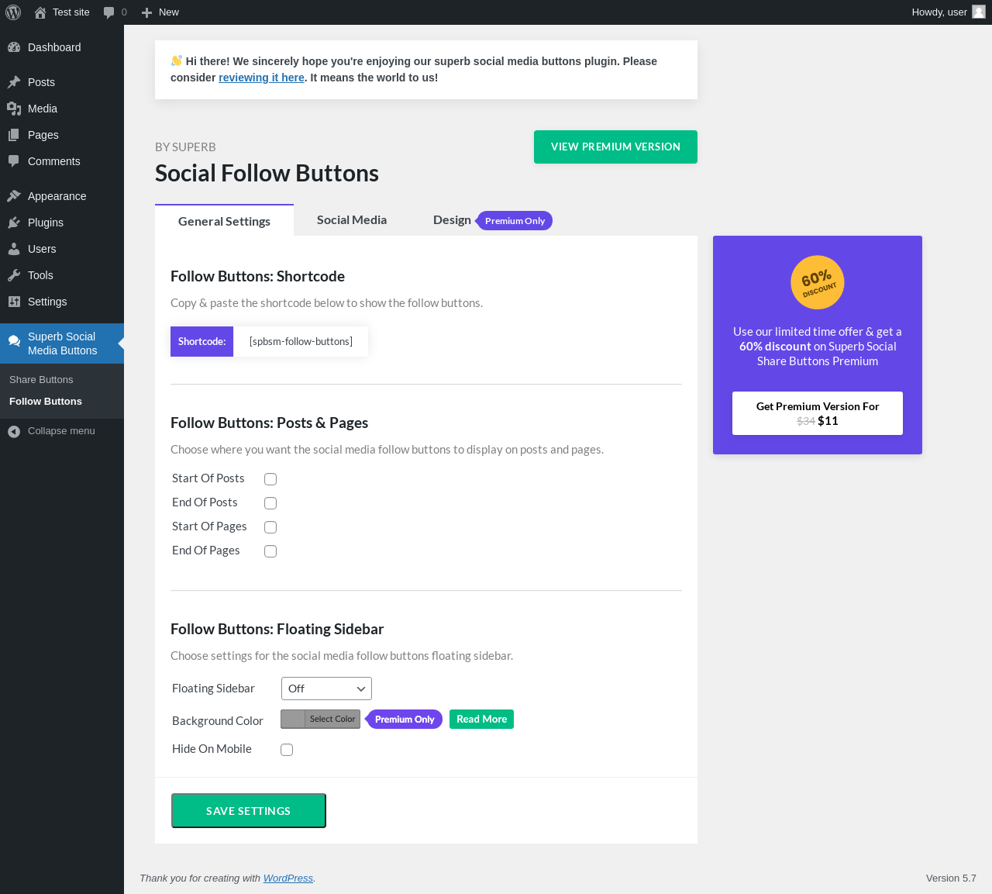Click Premium Only badge next to Select Color
This screenshot has height=894, width=992.
pyautogui.click(x=404, y=720)
